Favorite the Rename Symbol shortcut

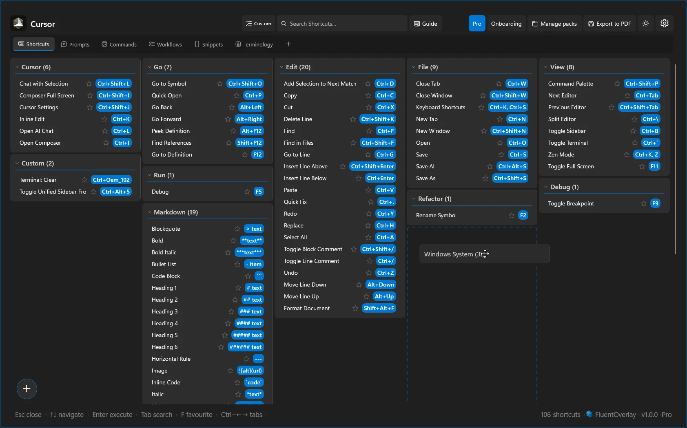[512, 215]
